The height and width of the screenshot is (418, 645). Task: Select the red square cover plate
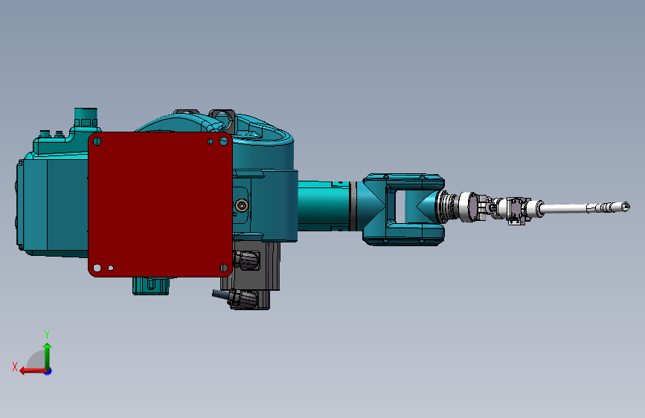161,205
